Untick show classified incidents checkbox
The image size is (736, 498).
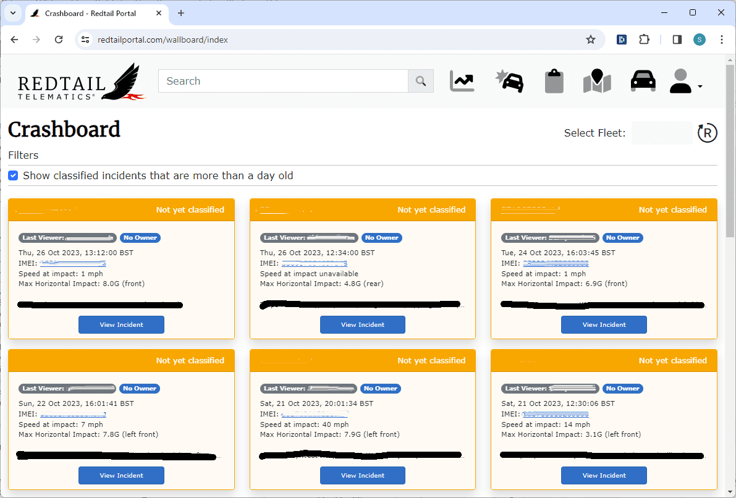13,175
